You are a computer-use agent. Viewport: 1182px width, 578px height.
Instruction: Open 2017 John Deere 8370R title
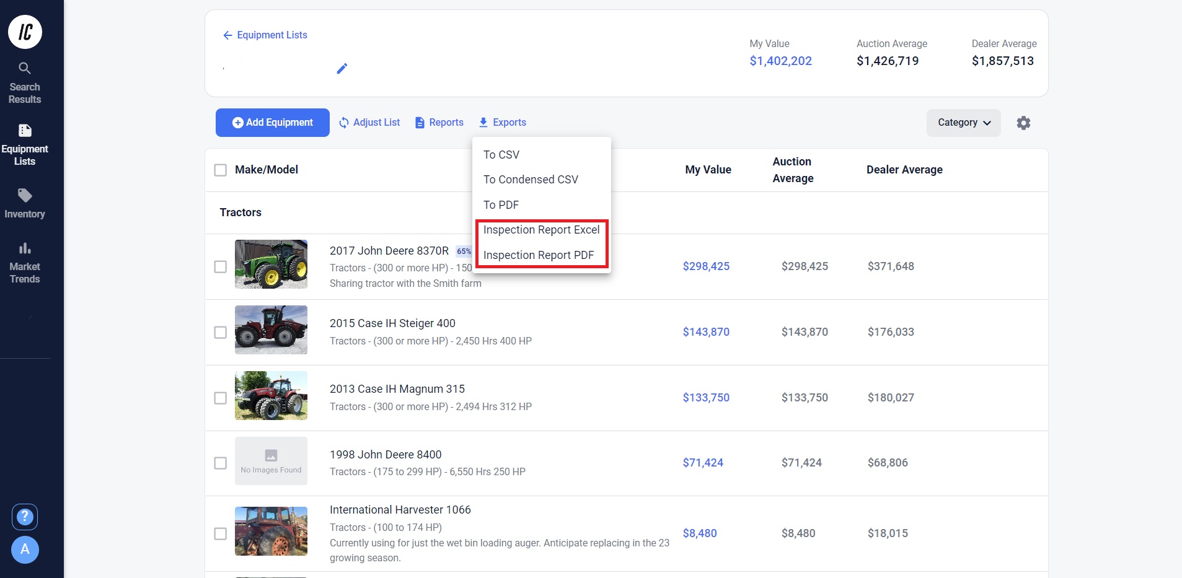(389, 251)
